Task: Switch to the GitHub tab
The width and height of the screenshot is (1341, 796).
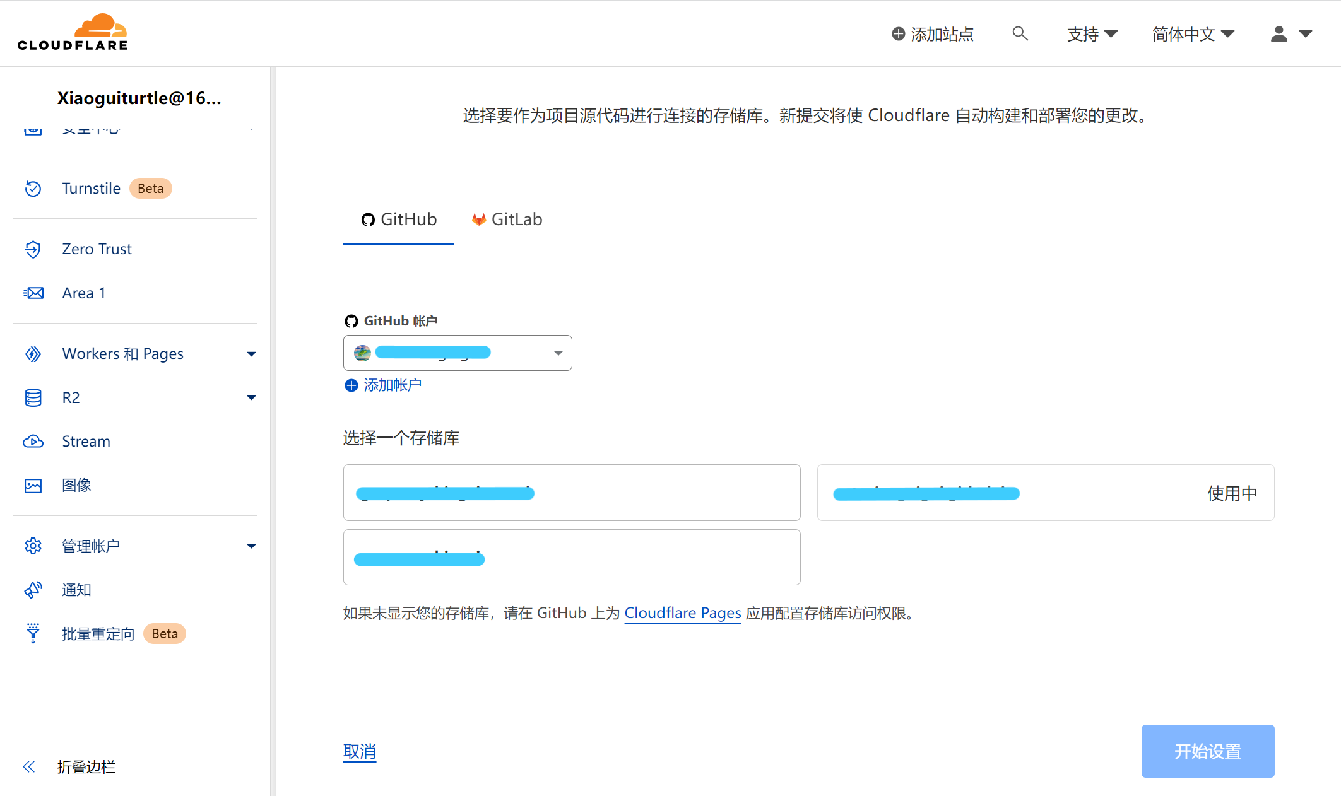Action: 399,219
